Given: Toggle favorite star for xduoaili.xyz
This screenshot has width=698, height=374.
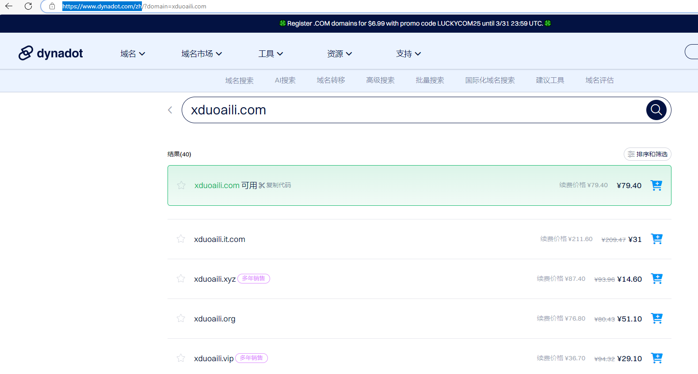Looking at the screenshot, I should (x=181, y=279).
